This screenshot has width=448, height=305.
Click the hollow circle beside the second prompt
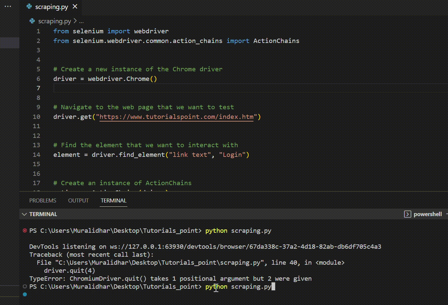point(25,287)
